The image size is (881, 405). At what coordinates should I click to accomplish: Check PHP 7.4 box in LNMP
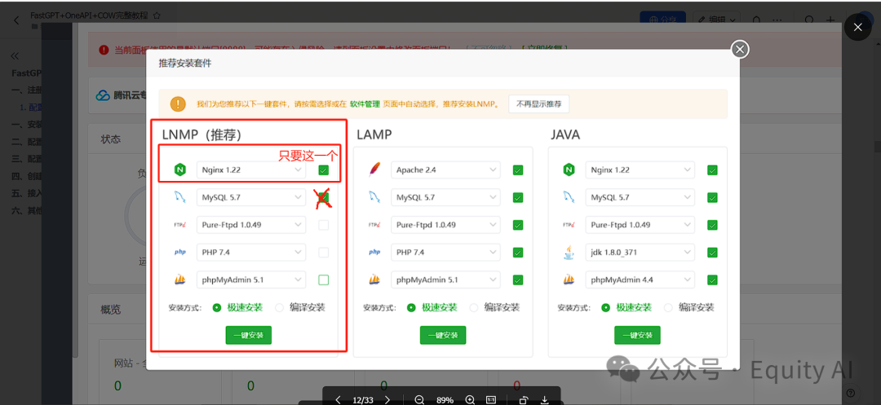click(324, 253)
